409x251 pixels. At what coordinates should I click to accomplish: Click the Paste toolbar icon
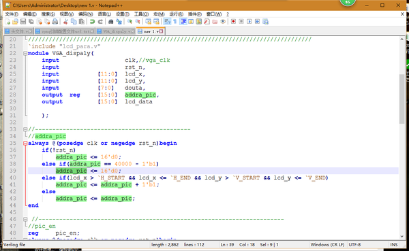click(82, 22)
